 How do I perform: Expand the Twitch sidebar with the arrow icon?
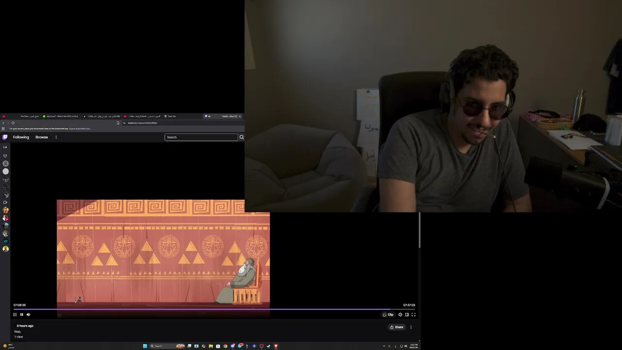coord(5,147)
